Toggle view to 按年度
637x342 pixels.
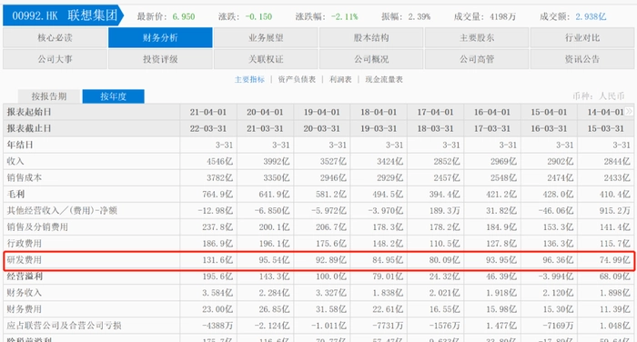pyautogui.click(x=114, y=96)
